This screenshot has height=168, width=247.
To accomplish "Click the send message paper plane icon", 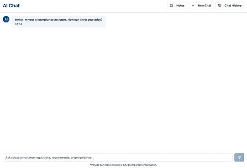I will (x=239, y=157).
